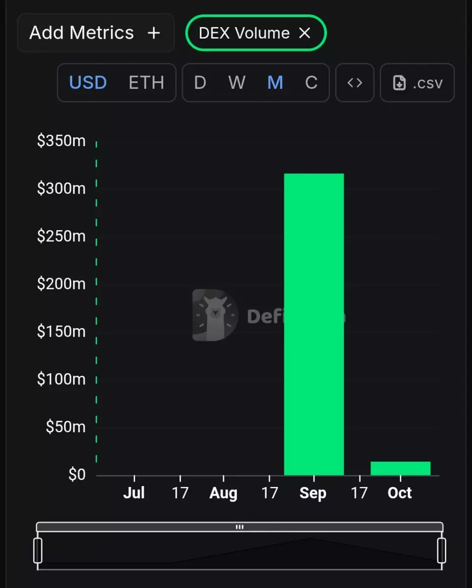472x588 pixels.
Task: Click the plus icon in Add Metrics
Action: pos(154,33)
